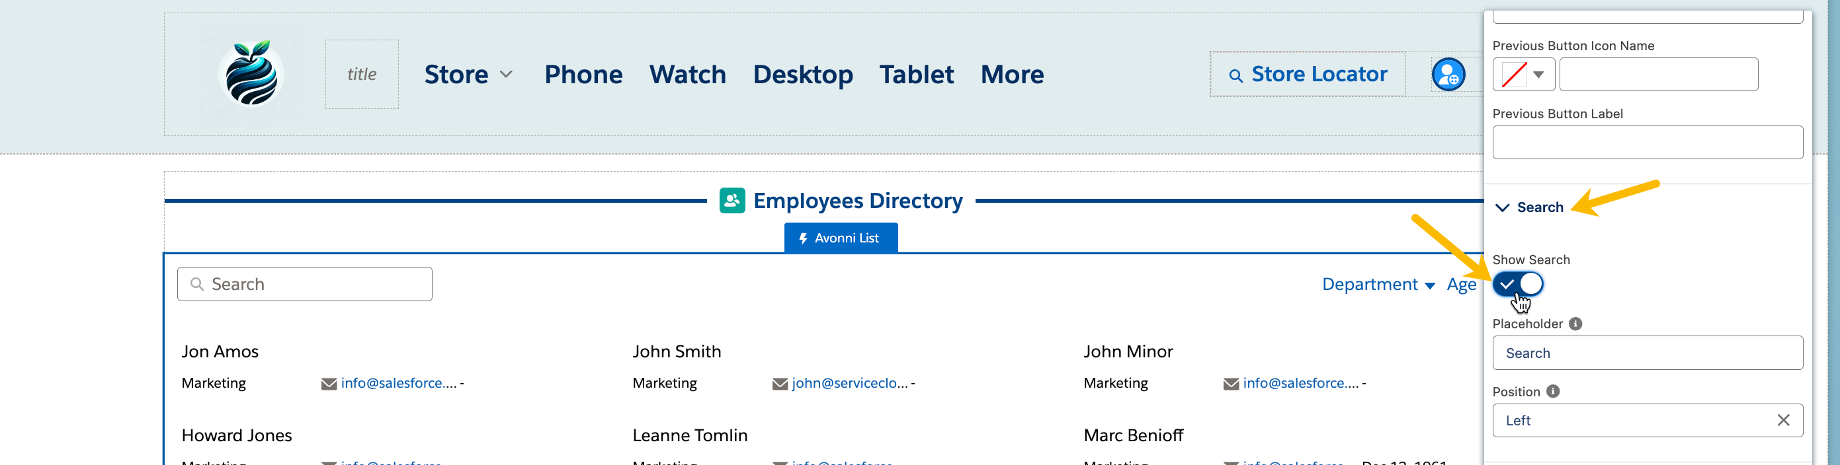
Task: Click the Employees Directory people icon
Action: [x=732, y=201]
